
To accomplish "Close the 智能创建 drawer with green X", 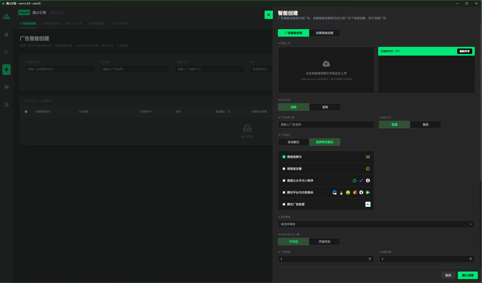I will pyautogui.click(x=268, y=15).
